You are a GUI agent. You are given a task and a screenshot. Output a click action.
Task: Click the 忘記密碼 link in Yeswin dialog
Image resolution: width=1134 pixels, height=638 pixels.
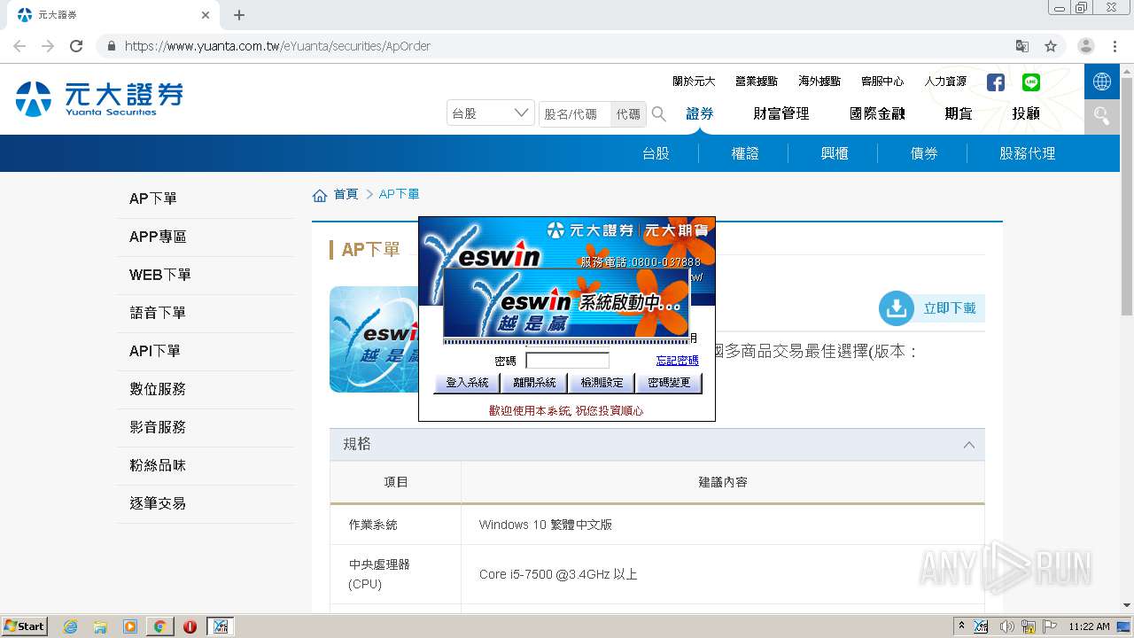pyautogui.click(x=678, y=361)
